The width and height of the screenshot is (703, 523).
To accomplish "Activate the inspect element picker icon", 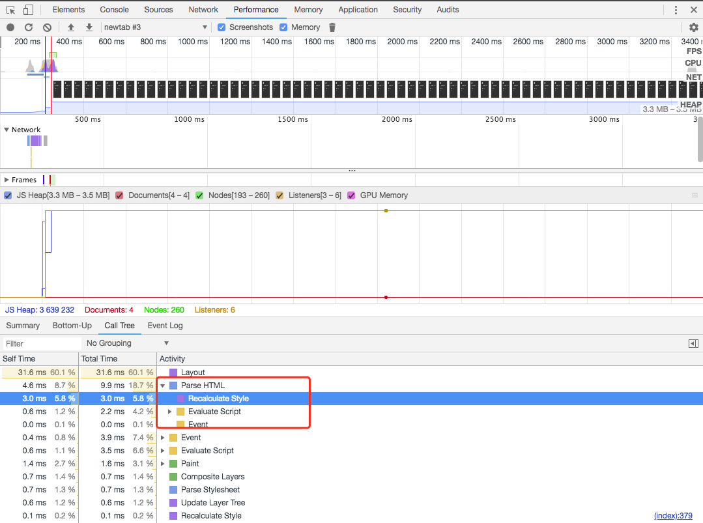I will [10, 9].
